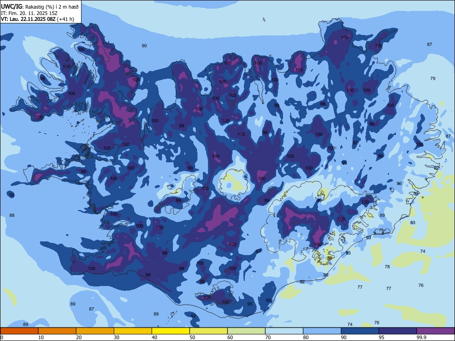Click the legend tick label 30
The width and height of the screenshot is (455, 341).
(x=116, y=337)
